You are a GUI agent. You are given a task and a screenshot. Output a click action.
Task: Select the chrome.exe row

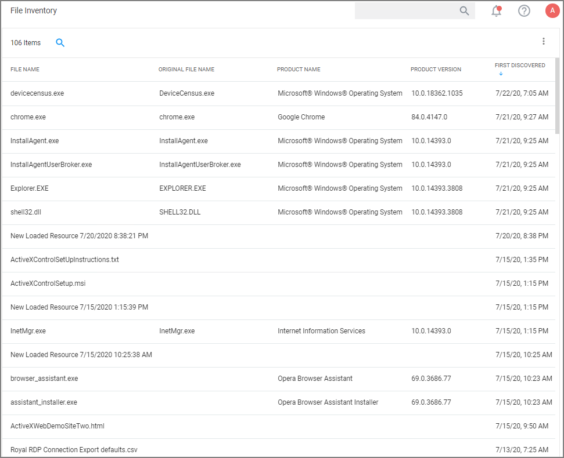28,117
